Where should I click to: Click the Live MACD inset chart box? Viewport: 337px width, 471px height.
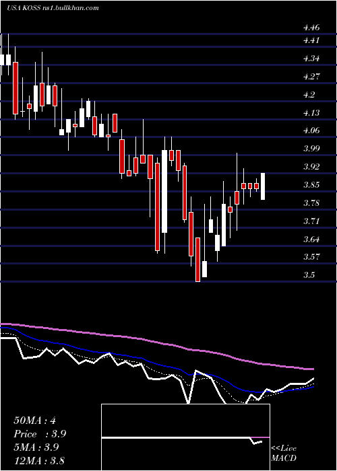tap(185, 437)
